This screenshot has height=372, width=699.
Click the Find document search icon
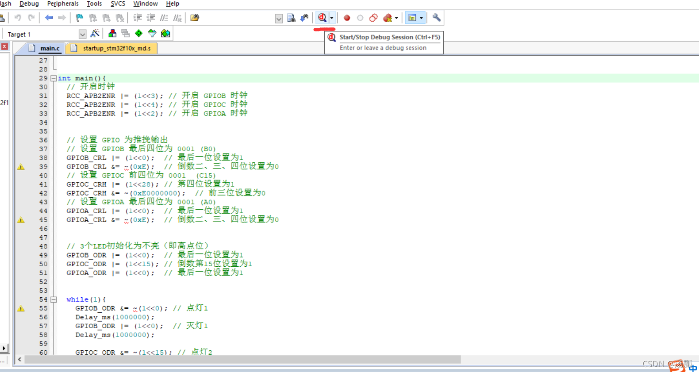[291, 18]
